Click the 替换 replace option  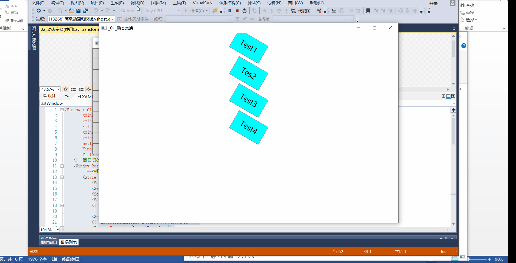(x=467, y=12)
